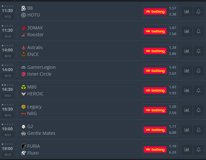206x160 pixels.
Task: View stats chart for G2 vs Gentle Mates
Action: 187,130
